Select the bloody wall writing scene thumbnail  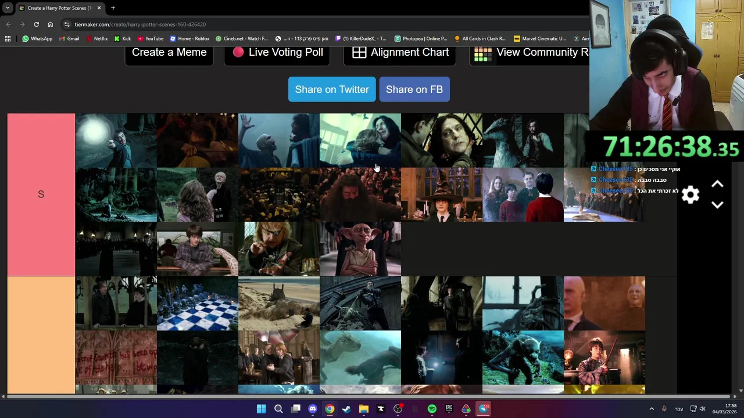(x=116, y=358)
